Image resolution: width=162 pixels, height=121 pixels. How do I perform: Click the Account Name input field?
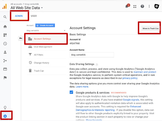(x=92, y=55)
